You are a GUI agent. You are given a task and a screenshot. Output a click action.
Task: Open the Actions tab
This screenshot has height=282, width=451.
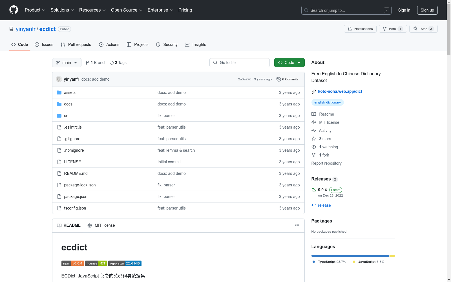[109, 45]
